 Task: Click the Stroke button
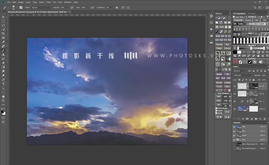tap(219, 74)
